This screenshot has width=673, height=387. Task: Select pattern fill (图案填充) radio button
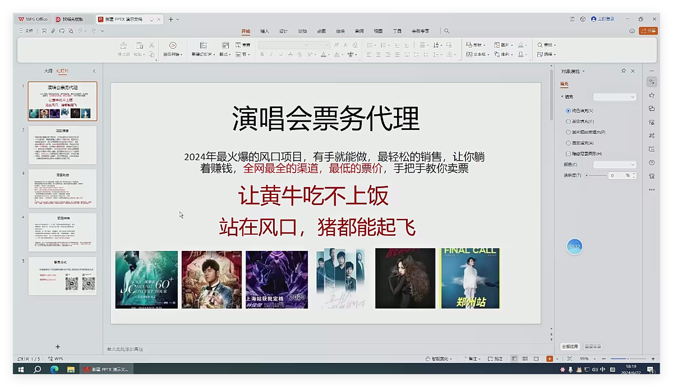[x=569, y=143]
